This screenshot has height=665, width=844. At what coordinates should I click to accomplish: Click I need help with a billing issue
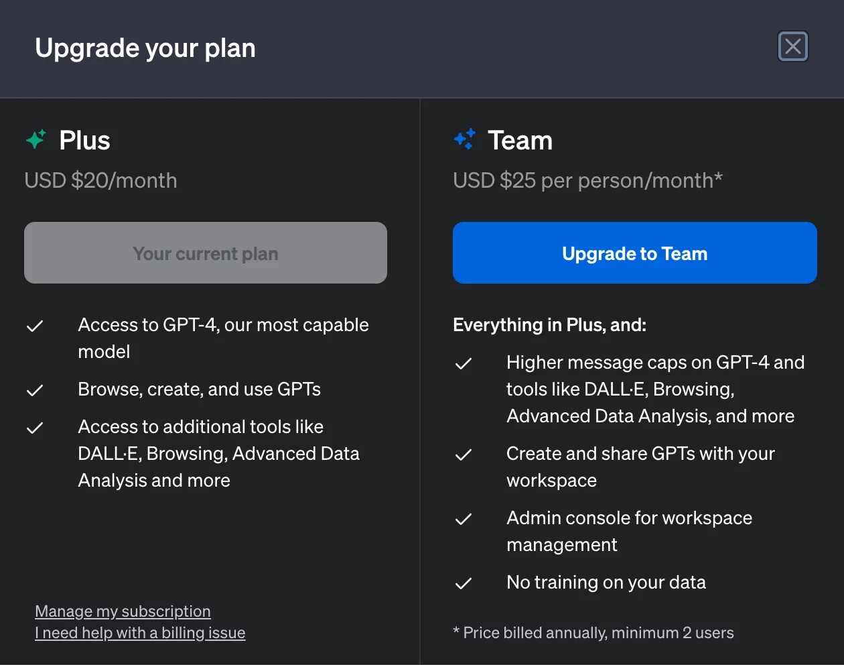coord(140,633)
